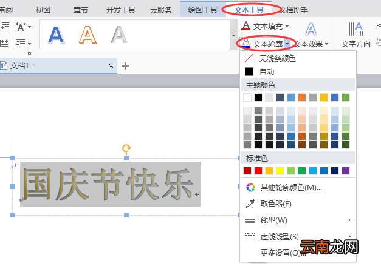Switch to the 云服务 tab
The width and height of the screenshot is (381, 264).
[161, 10]
